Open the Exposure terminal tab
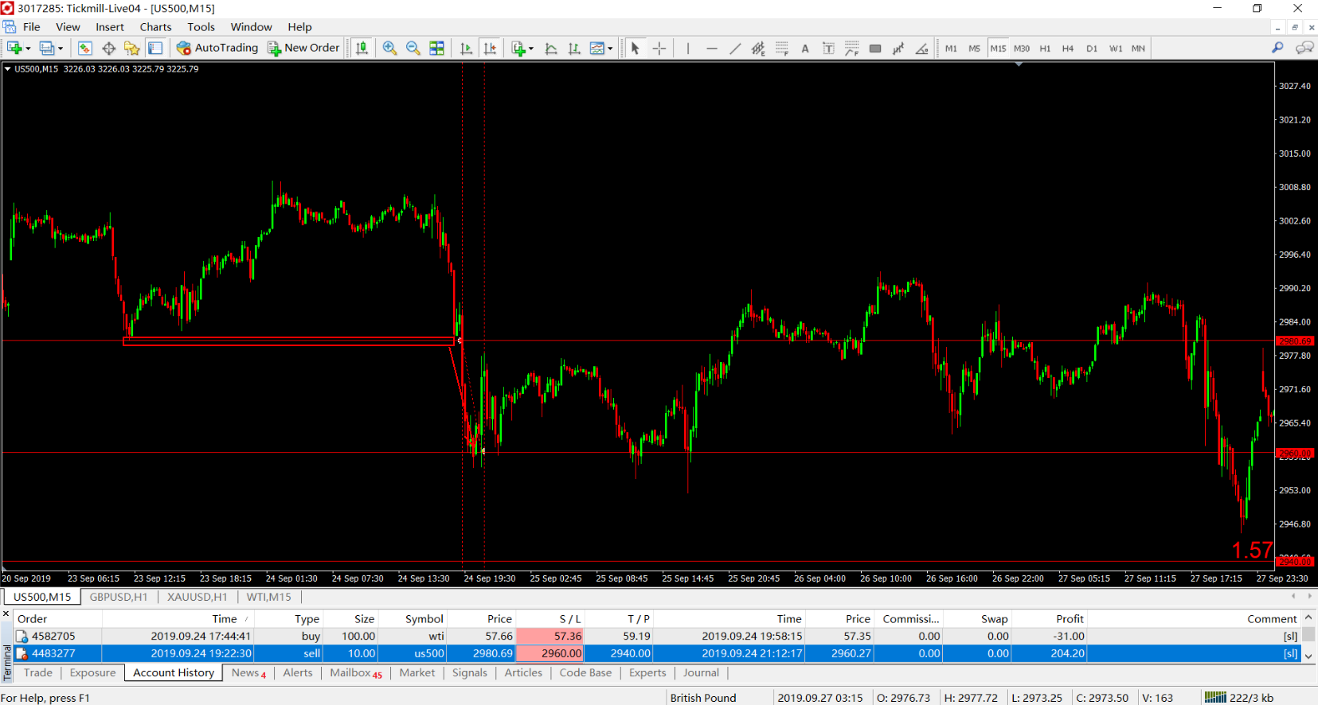This screenshot has width=1318, height=705. (93, 673)
